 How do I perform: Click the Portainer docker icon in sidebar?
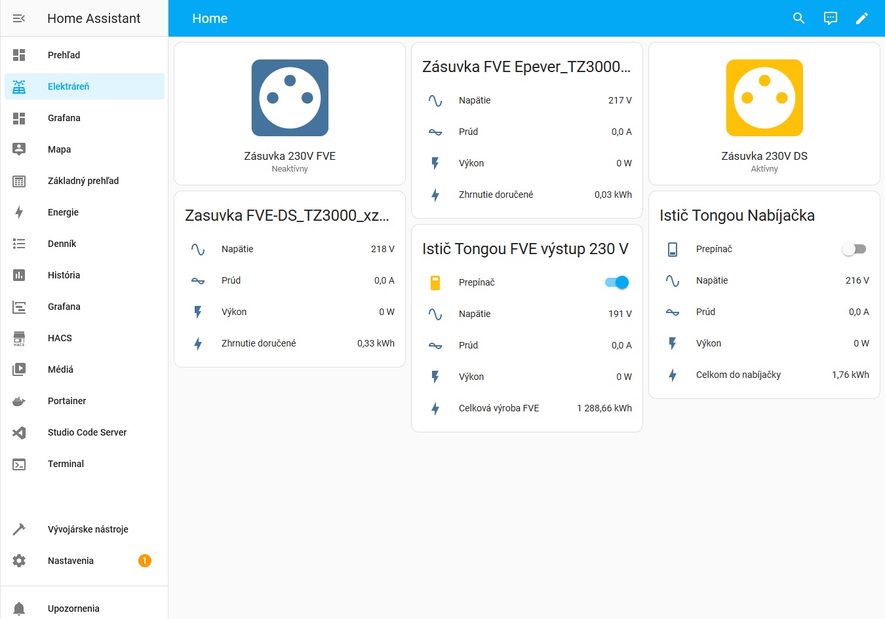click(x=19, y=401)
